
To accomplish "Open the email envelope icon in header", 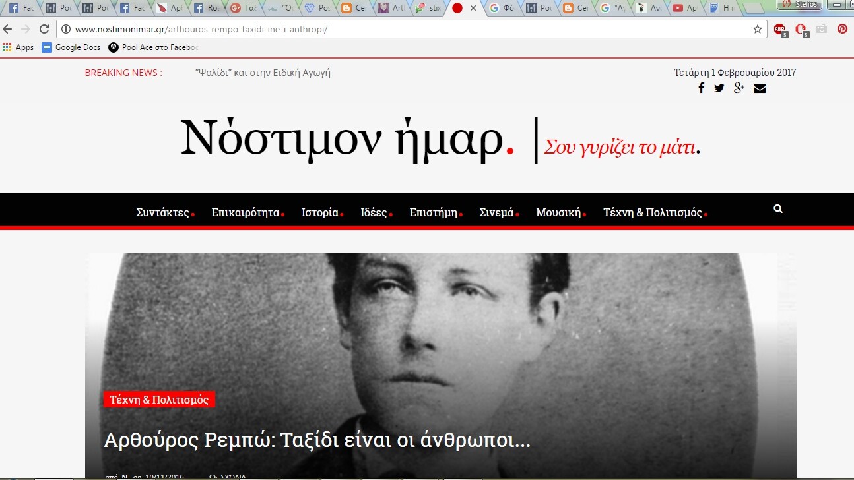I will tap(760, 88).
